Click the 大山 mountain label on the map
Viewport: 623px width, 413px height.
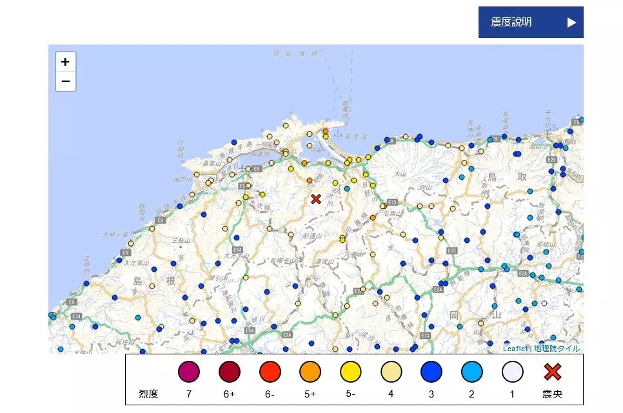[x=400, y=174]
